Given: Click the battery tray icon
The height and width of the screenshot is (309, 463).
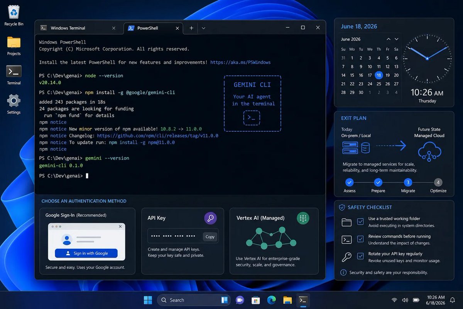Looking at the screenshot, I should 416,300.
